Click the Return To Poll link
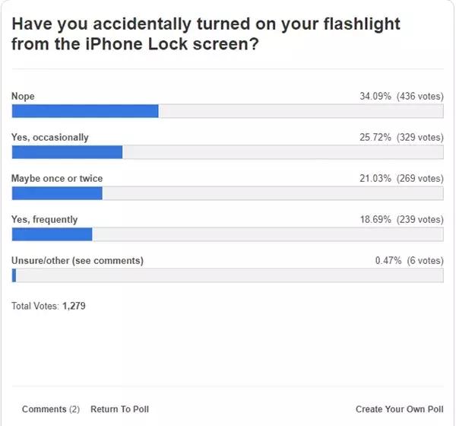 119,409
